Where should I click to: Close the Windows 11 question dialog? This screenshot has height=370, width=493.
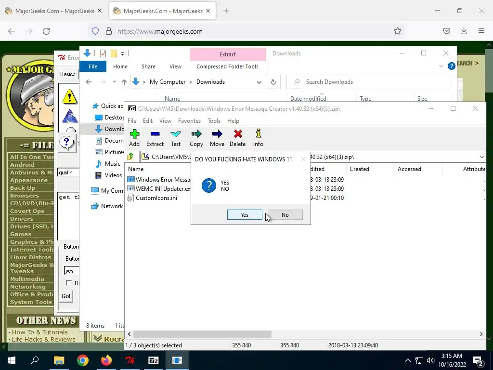coord(303,159)
